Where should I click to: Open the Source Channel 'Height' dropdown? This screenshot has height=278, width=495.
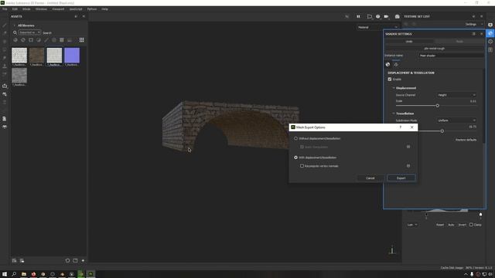click(456, 95)
